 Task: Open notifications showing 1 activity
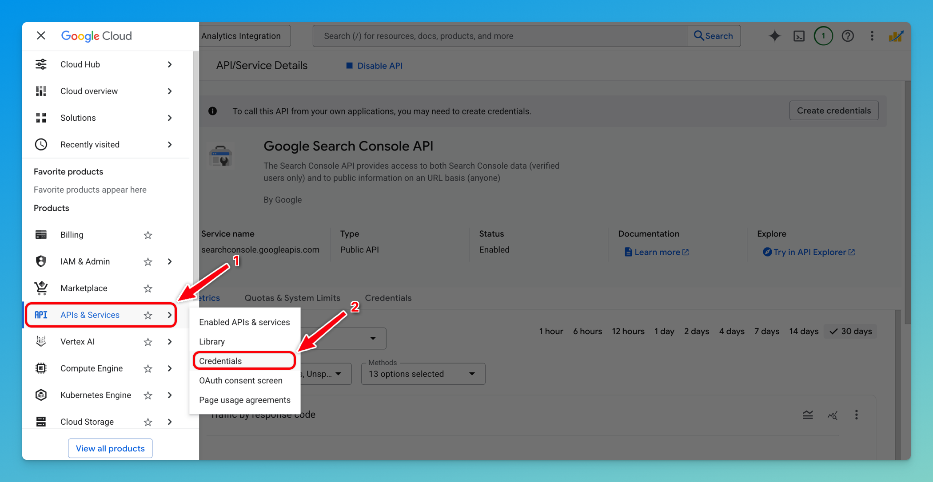click(x=823, y=36)
